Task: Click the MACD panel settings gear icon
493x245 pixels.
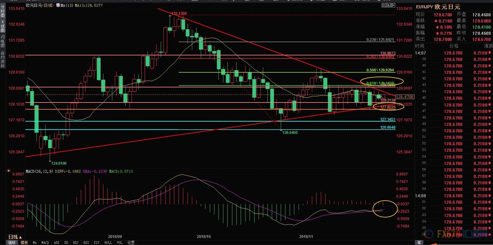Action: pyautogui.click(x=9, y=171)
